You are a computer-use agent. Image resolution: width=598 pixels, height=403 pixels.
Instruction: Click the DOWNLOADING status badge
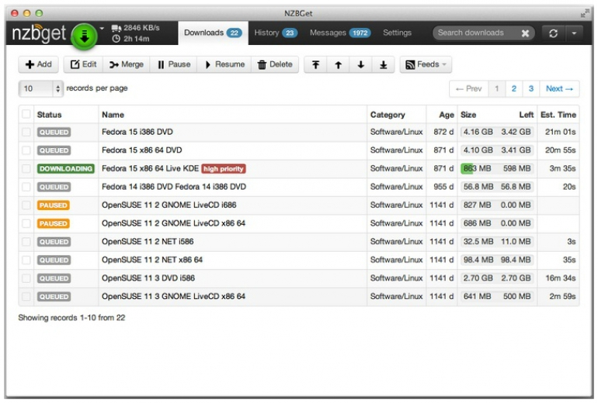click(65, 169)
